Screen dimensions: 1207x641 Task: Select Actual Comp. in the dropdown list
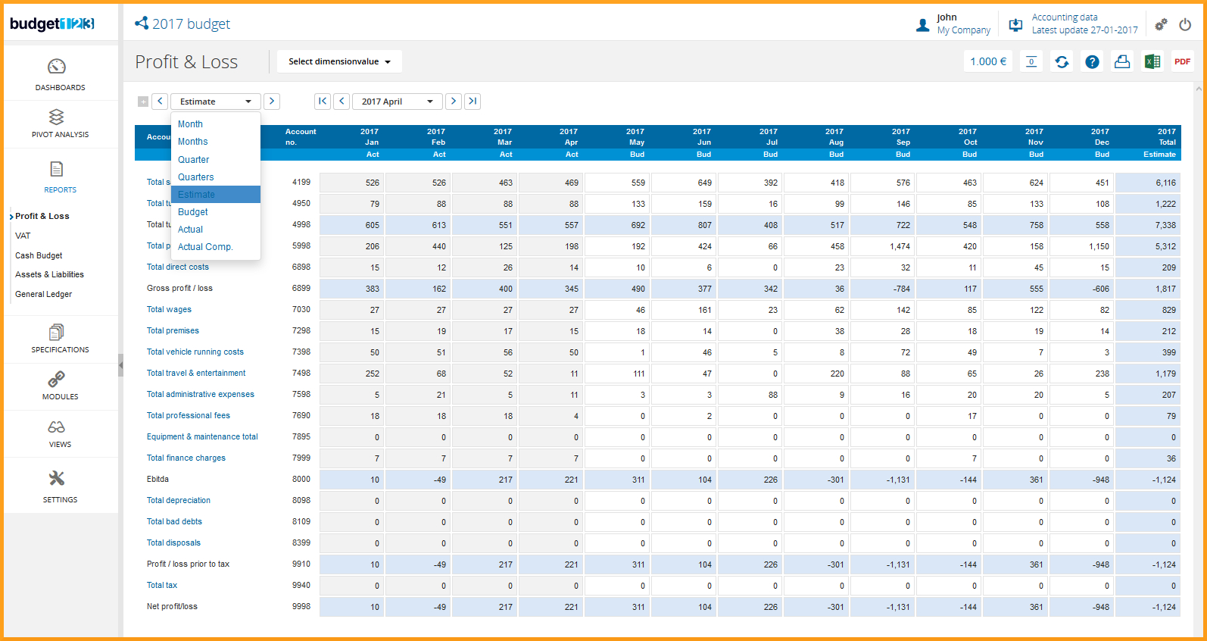pyautogui.click(x=205, y=247)
